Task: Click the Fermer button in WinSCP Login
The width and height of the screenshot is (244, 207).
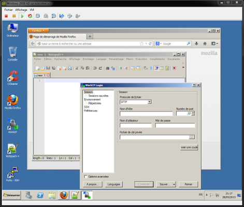Action: coord(189,184)
